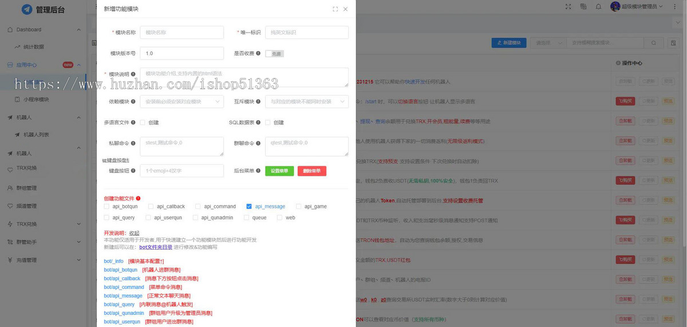
Task: Click into the 模块名称 input field
Action: coord(181,33)
